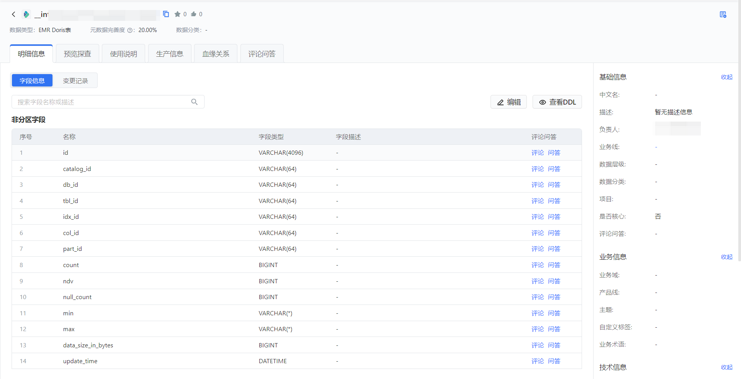
Task: Collapse the 基础信息 section
Action: (x=727, y=77)
